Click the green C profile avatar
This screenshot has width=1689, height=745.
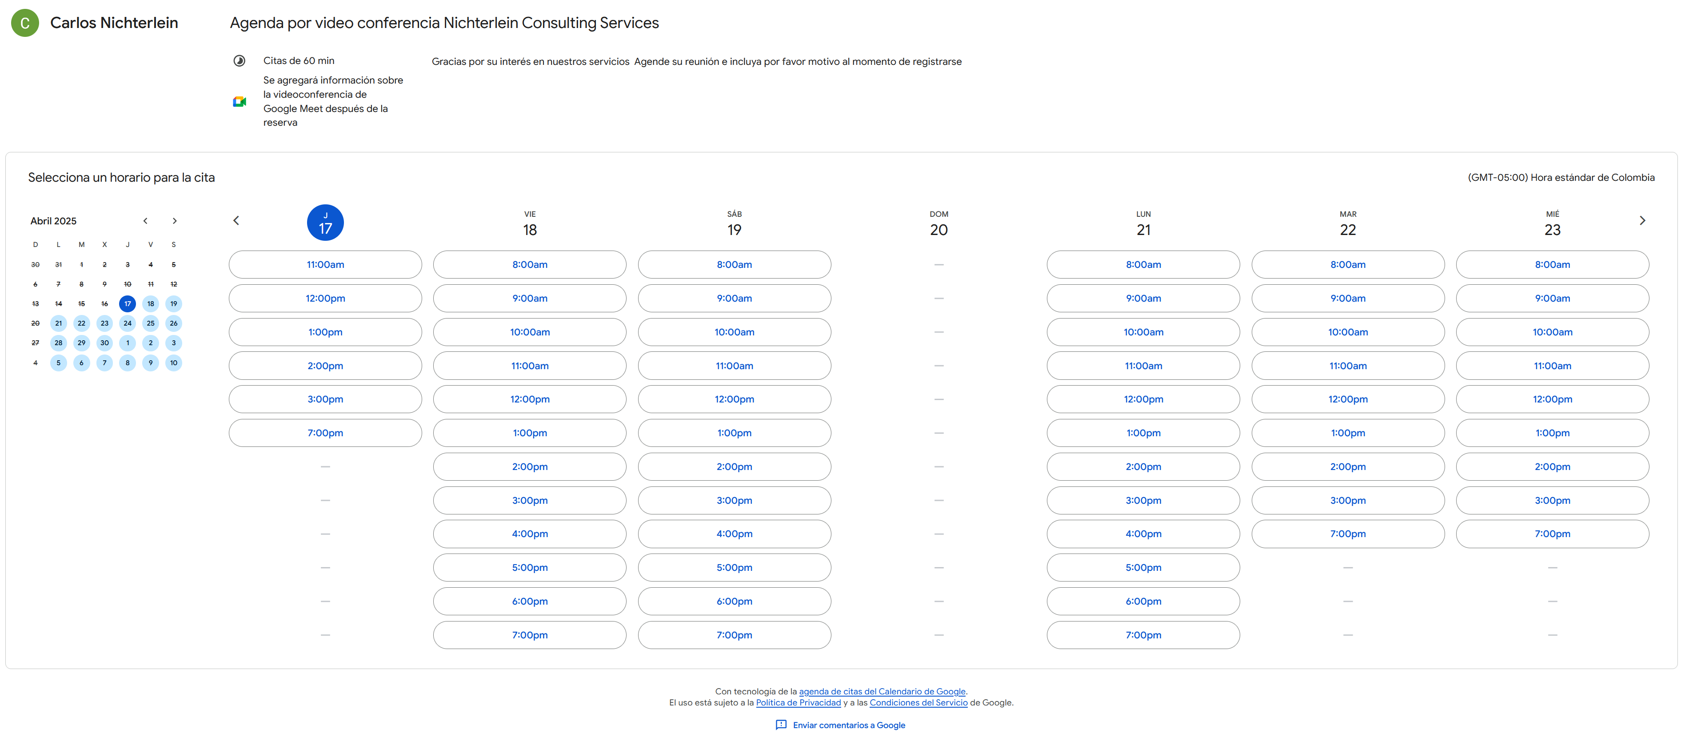point(25,23)
